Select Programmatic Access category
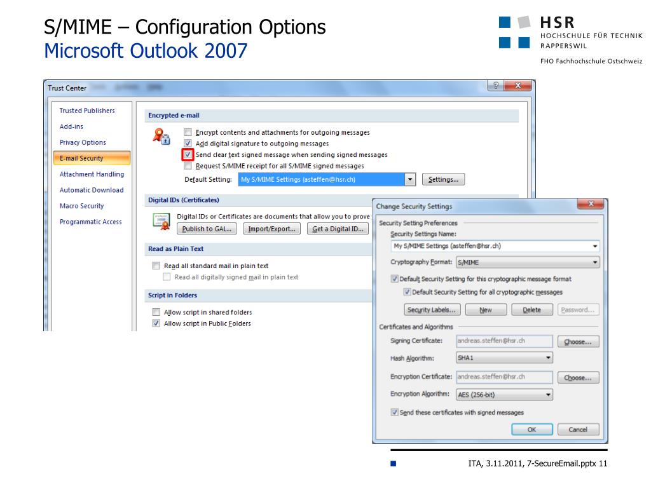The height and width of the screenshot is (488, 651). click(90, 222)
